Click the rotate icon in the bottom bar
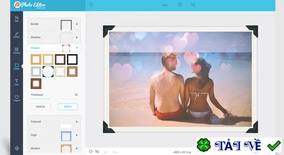284x155 pixels. click(91, 151)
